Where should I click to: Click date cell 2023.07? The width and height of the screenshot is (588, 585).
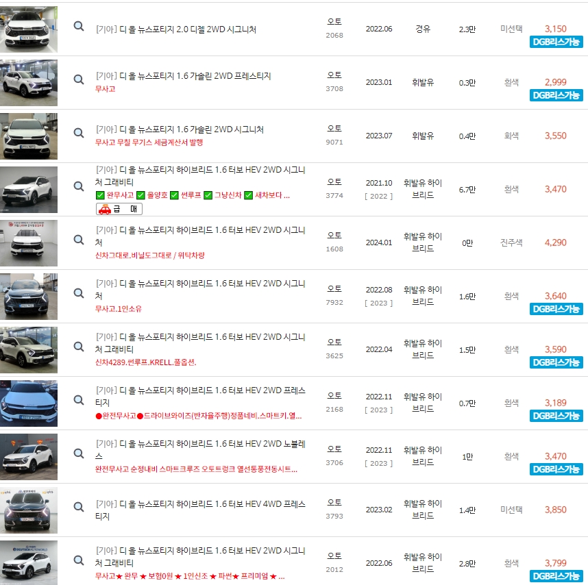(379, 136)
